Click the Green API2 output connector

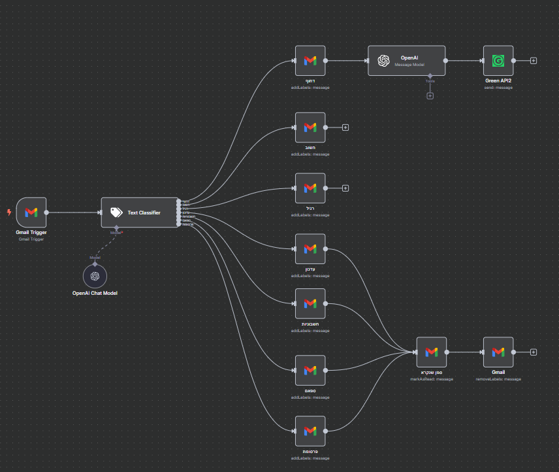(514, 61)
